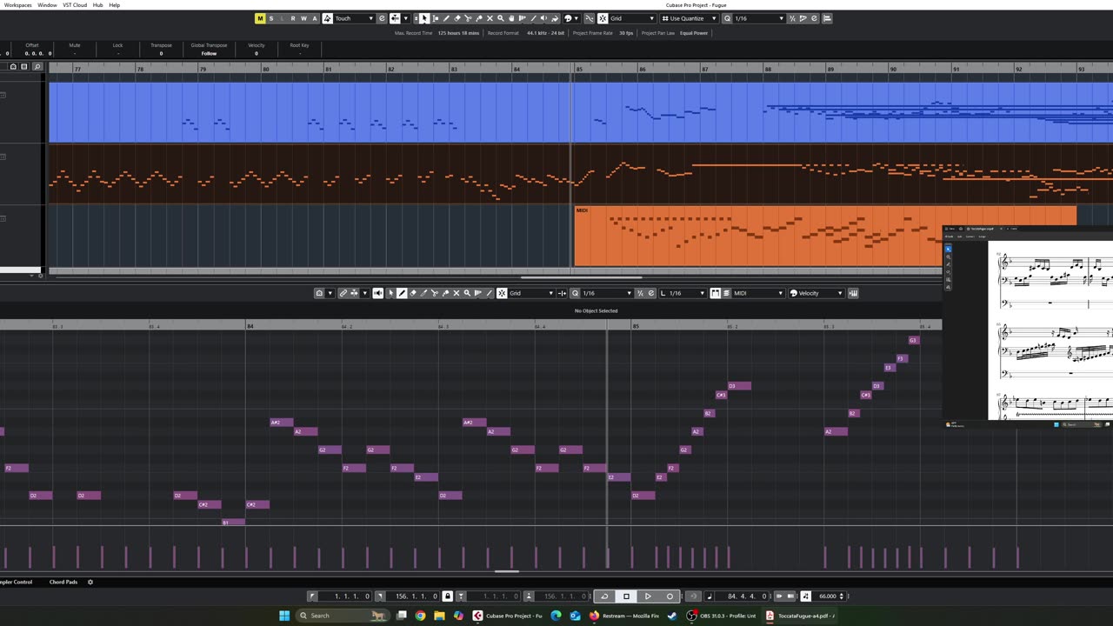Viewport: 1113px width, 626px height.
Task: Select the Object Selection arrow in Key Editor
Action: (x=390, y=293)
